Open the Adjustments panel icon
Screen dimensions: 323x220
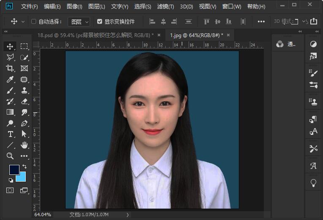click(313, 44)
